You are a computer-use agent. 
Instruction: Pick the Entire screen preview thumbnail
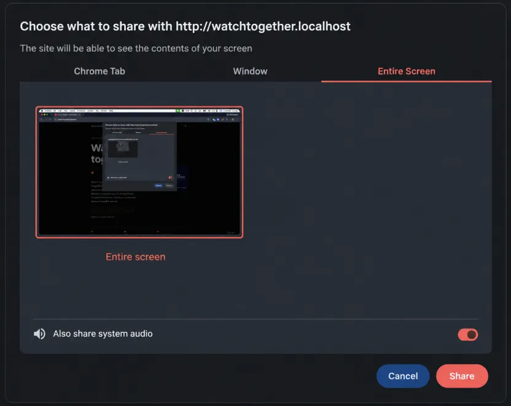pos(139,172)
